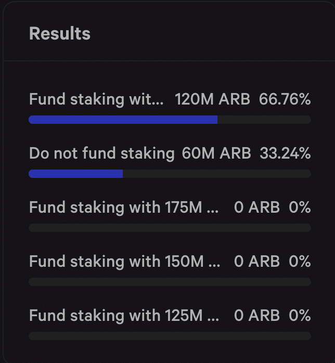
Task: Click the 0 ARB amount for 175M option
Action: point(257,208)
